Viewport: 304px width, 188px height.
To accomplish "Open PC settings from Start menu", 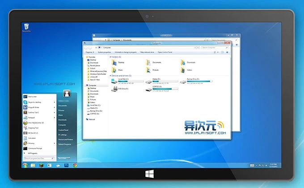I will (x=63, y=135).
